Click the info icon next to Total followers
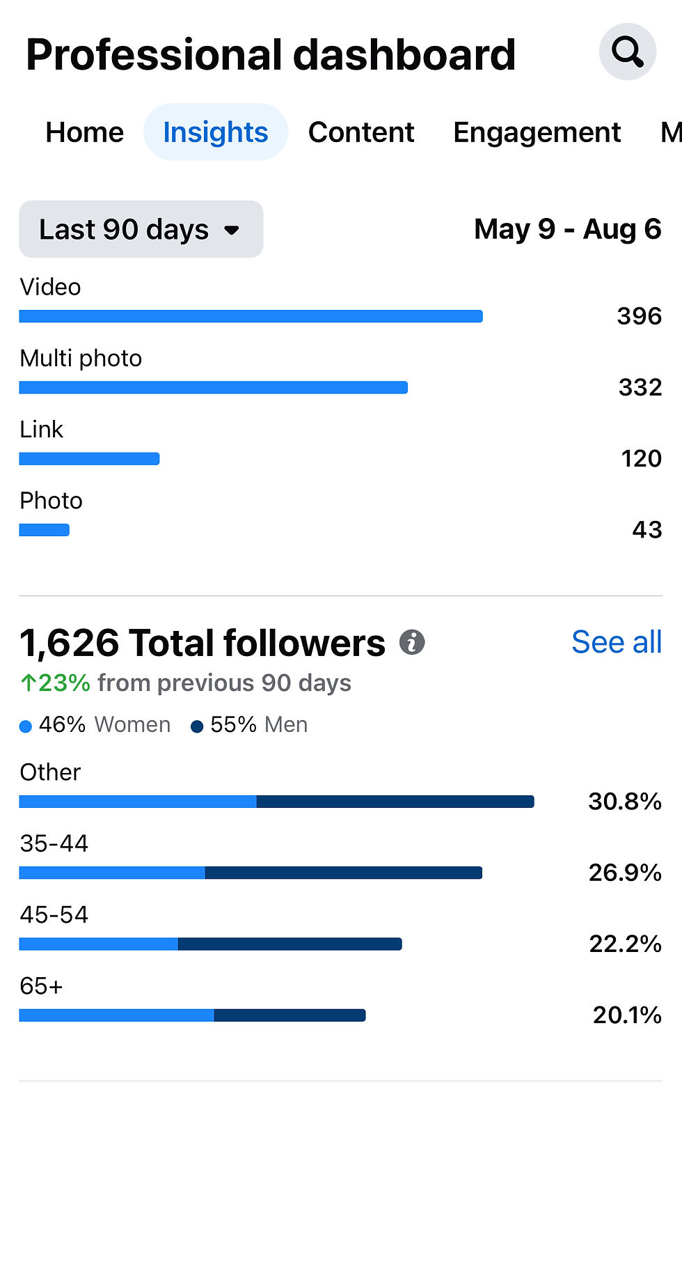Screen dimensions: 682x1264 coord(412,643)
